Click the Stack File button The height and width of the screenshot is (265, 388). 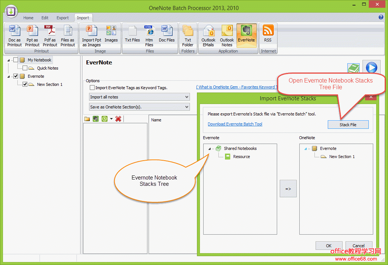348,124
